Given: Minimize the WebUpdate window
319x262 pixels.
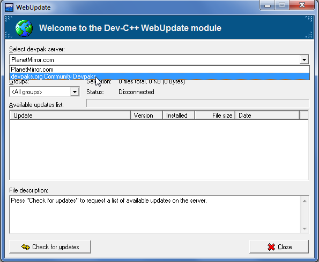Looking at the screenshot, I should click(x=268, y=5).
